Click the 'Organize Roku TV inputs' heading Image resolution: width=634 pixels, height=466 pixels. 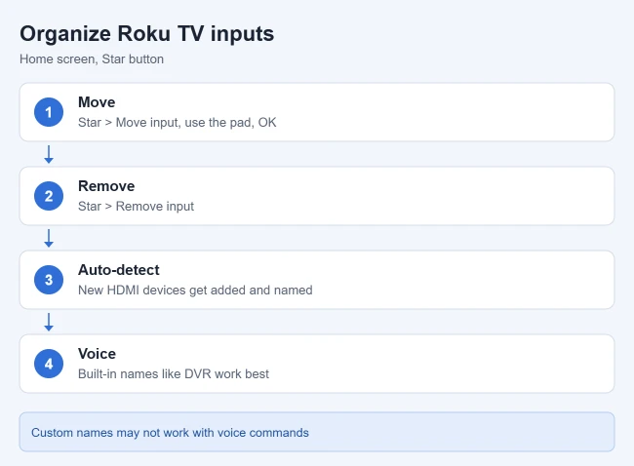tap(146, 33)
